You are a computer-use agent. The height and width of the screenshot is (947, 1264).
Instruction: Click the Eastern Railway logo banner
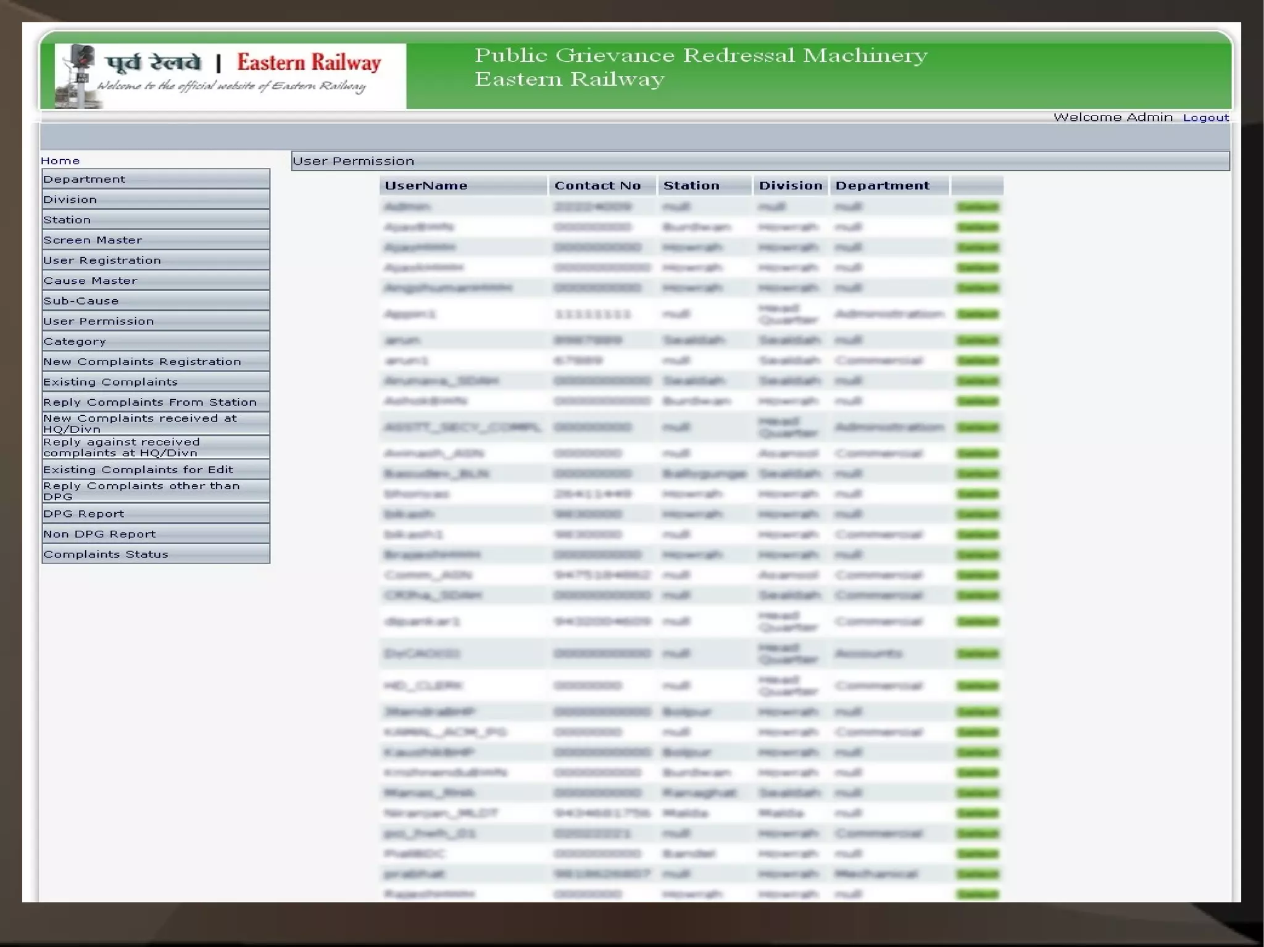coord(230,75)
